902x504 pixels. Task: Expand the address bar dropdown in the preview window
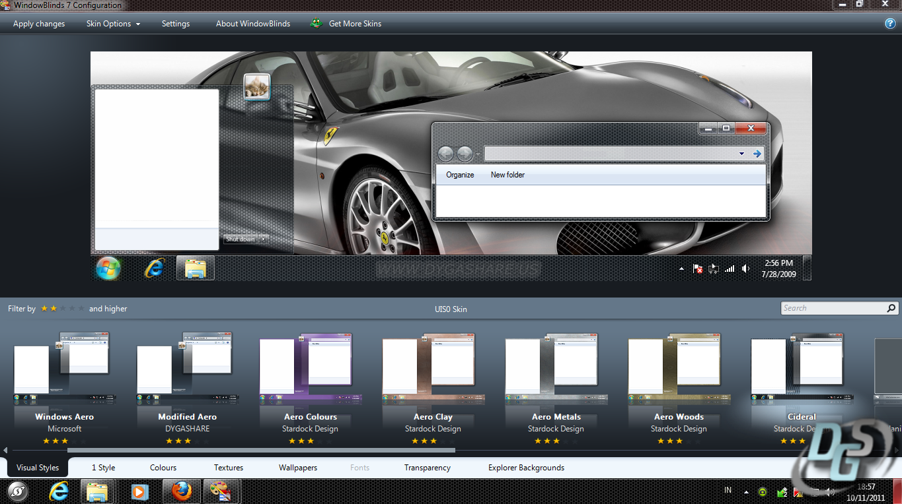click(741, 154)
